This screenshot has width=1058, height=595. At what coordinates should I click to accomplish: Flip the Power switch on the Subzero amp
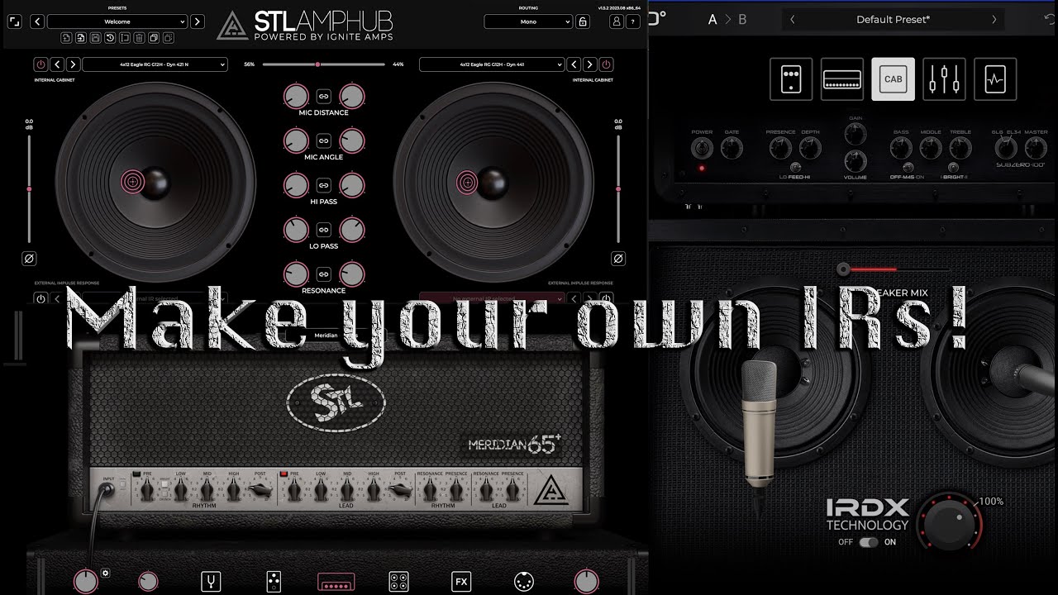702,149
